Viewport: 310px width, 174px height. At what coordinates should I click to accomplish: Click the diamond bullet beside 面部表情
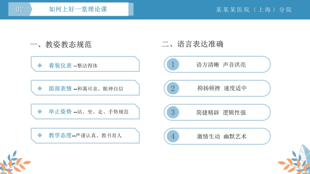(x=40, y=88)
